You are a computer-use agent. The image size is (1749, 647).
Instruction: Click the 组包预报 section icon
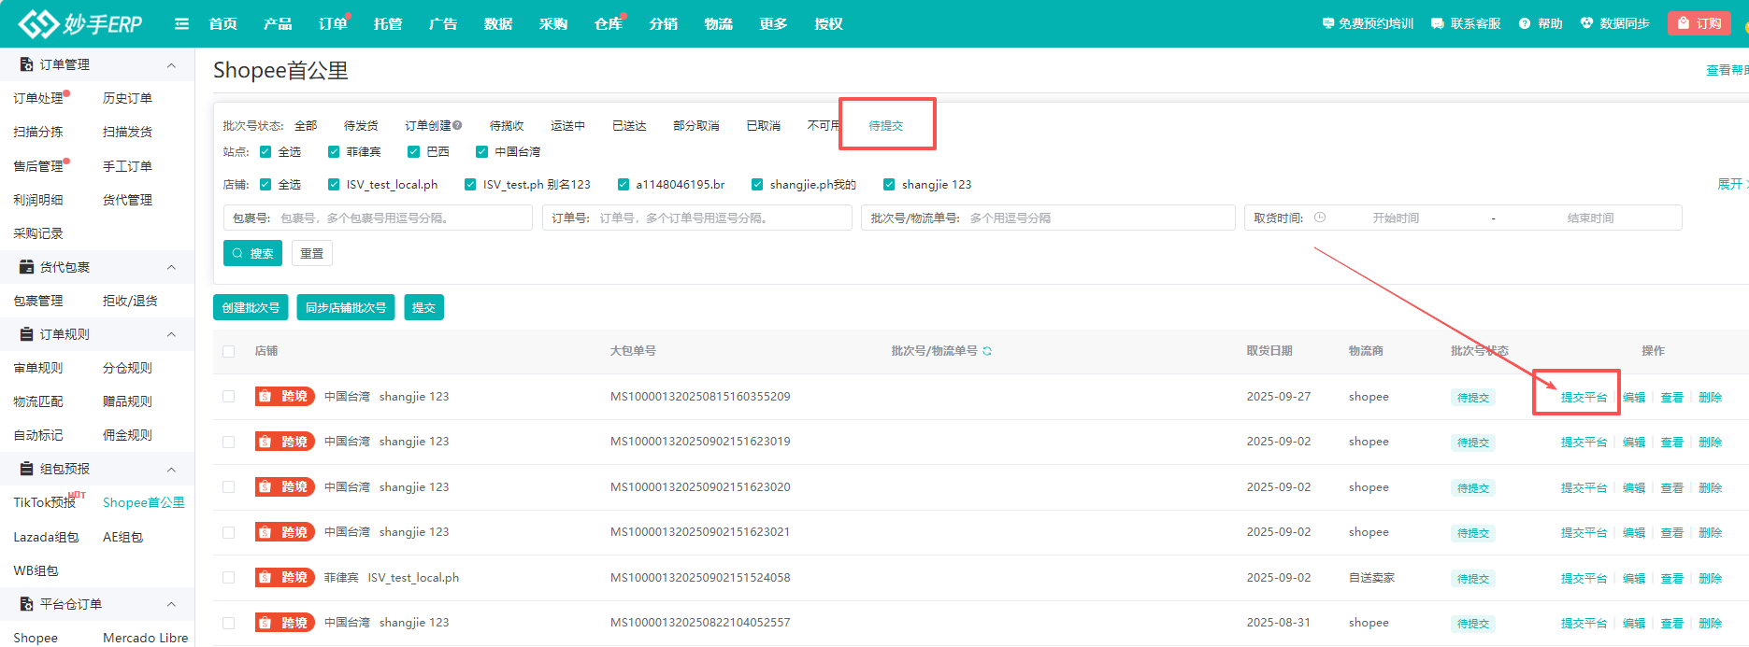click(x=26, y=469)
